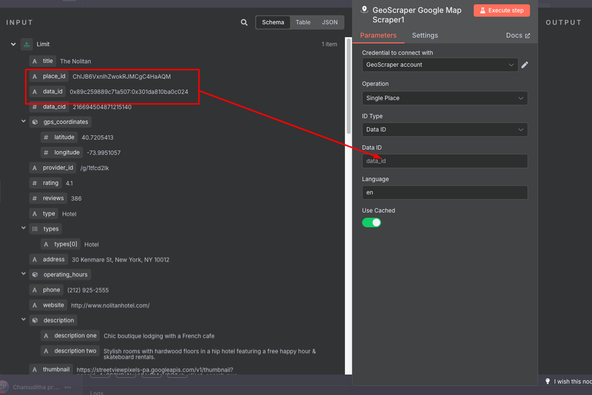Image resolution: width=592 pixels, height=395 pixels.
Task: Open the Parameters tab
Action: [x=378, y=35]
